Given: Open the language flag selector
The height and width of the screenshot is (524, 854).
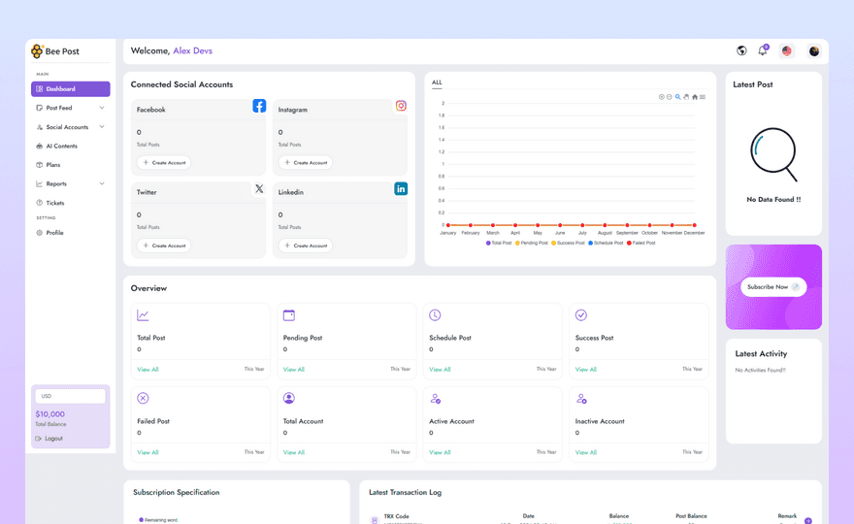Looking at the screenshot, I should pyautogui.click(x=787, y=50).
